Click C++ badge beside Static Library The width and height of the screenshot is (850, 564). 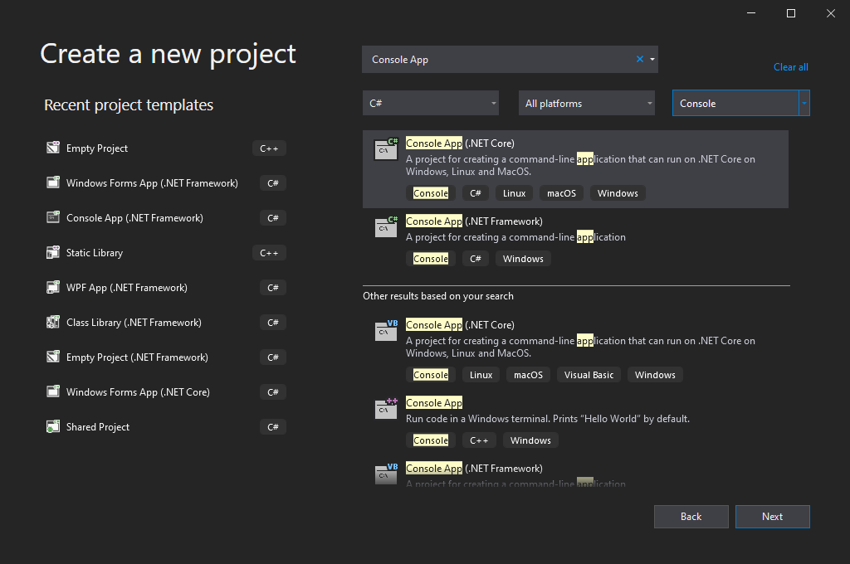(269, 253)
